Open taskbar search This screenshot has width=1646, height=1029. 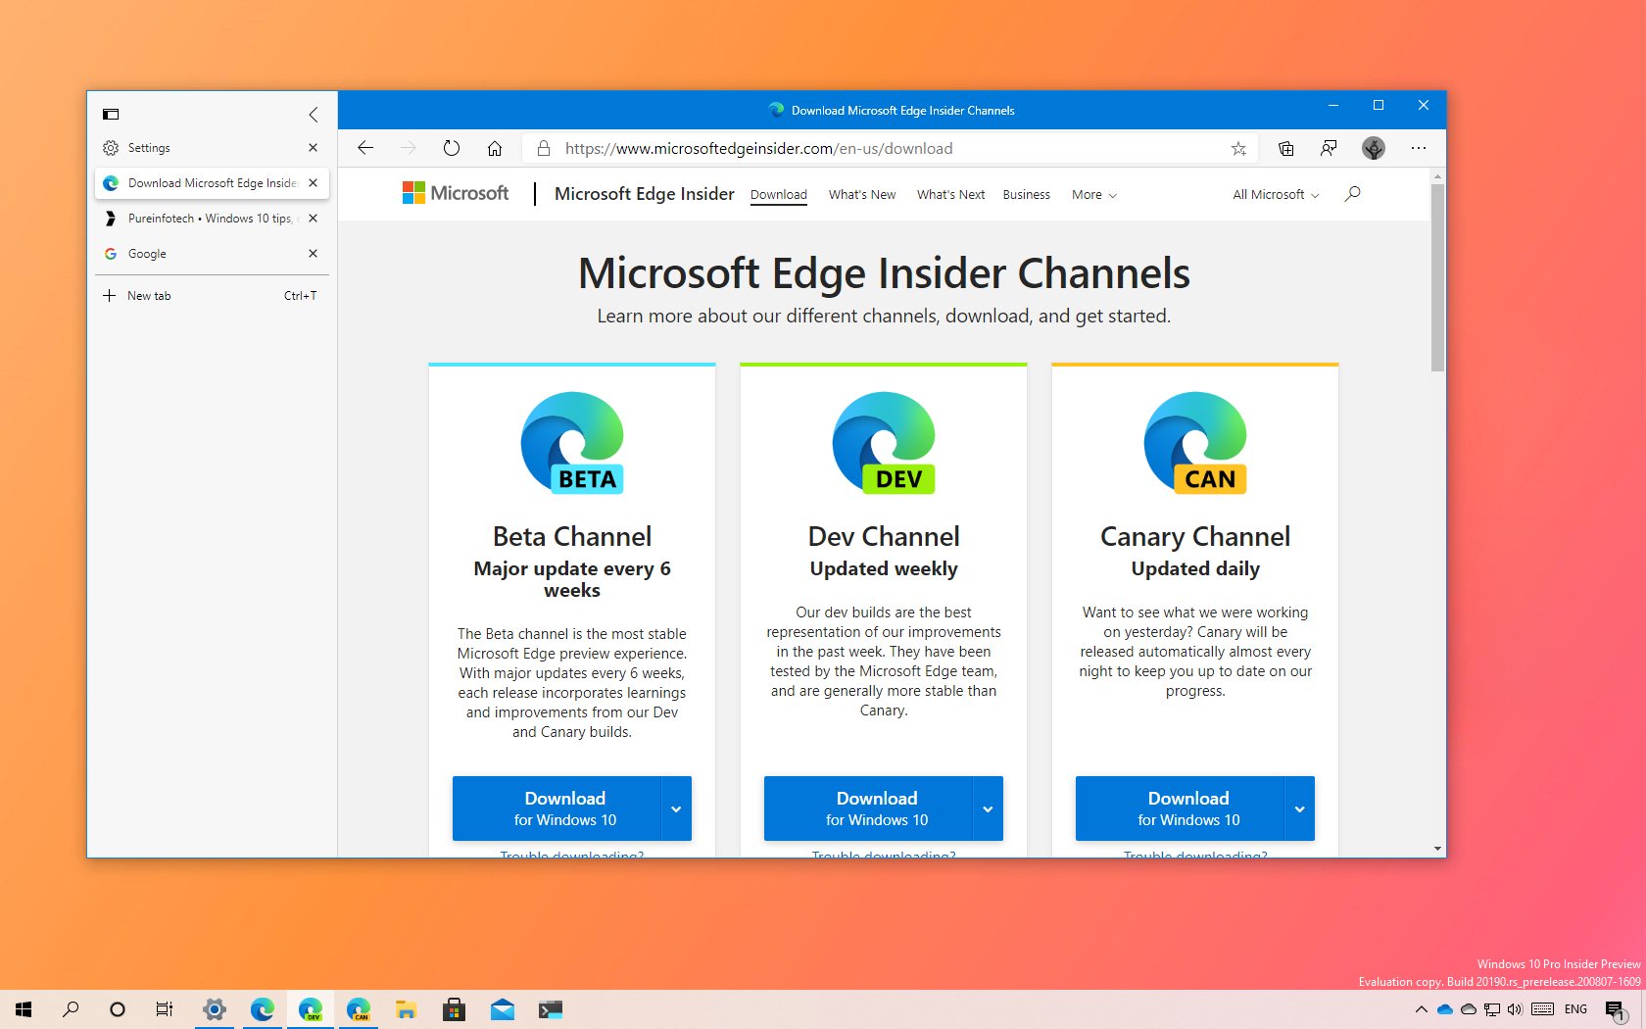71,1009
